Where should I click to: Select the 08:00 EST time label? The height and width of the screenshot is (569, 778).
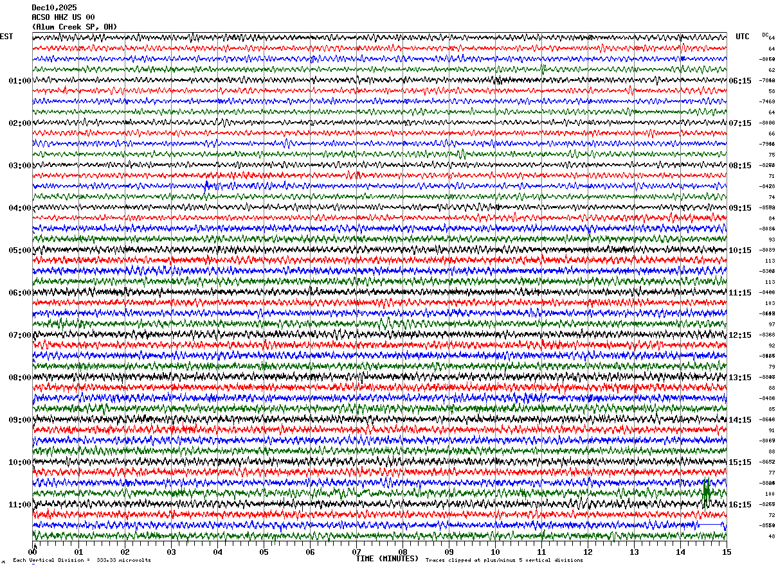coord(19,378)
